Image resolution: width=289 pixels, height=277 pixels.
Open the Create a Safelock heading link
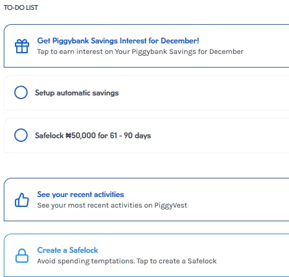(x=67, y=250)
